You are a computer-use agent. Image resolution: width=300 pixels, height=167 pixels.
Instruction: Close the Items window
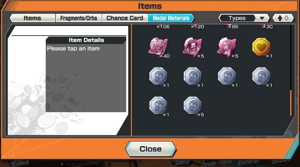151,149
